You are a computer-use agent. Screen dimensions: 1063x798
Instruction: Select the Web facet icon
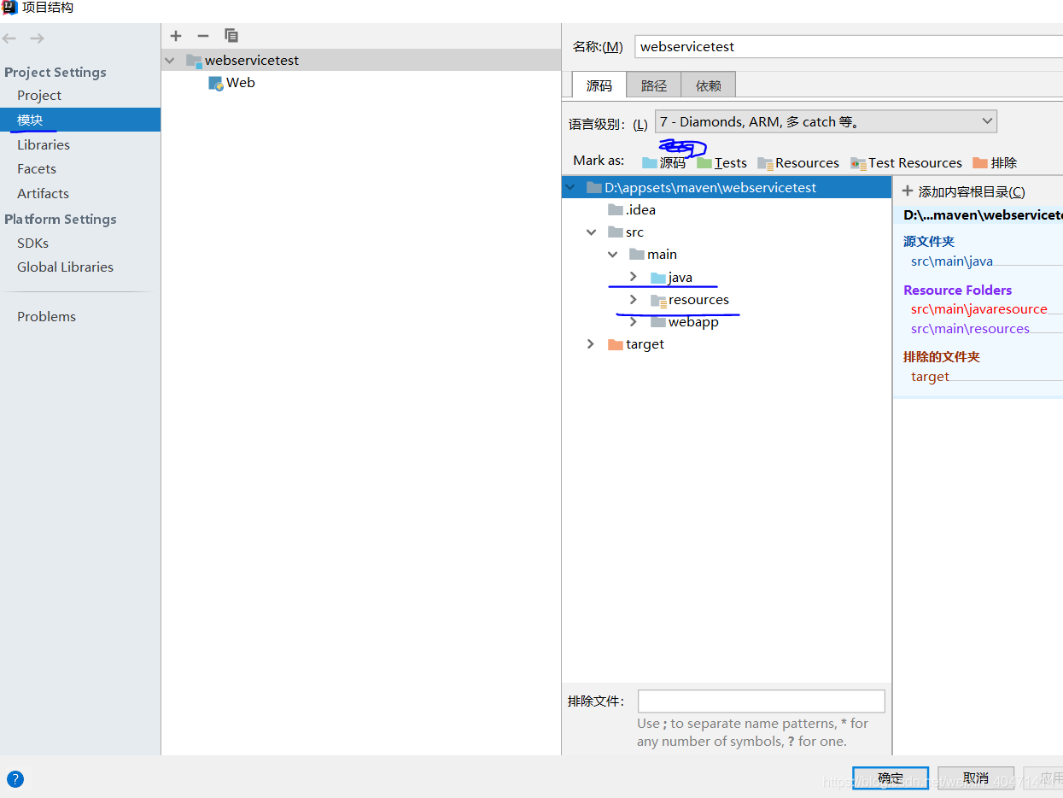(216, 83)
